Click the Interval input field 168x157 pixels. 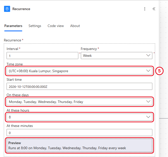click(x=42, y=56)
